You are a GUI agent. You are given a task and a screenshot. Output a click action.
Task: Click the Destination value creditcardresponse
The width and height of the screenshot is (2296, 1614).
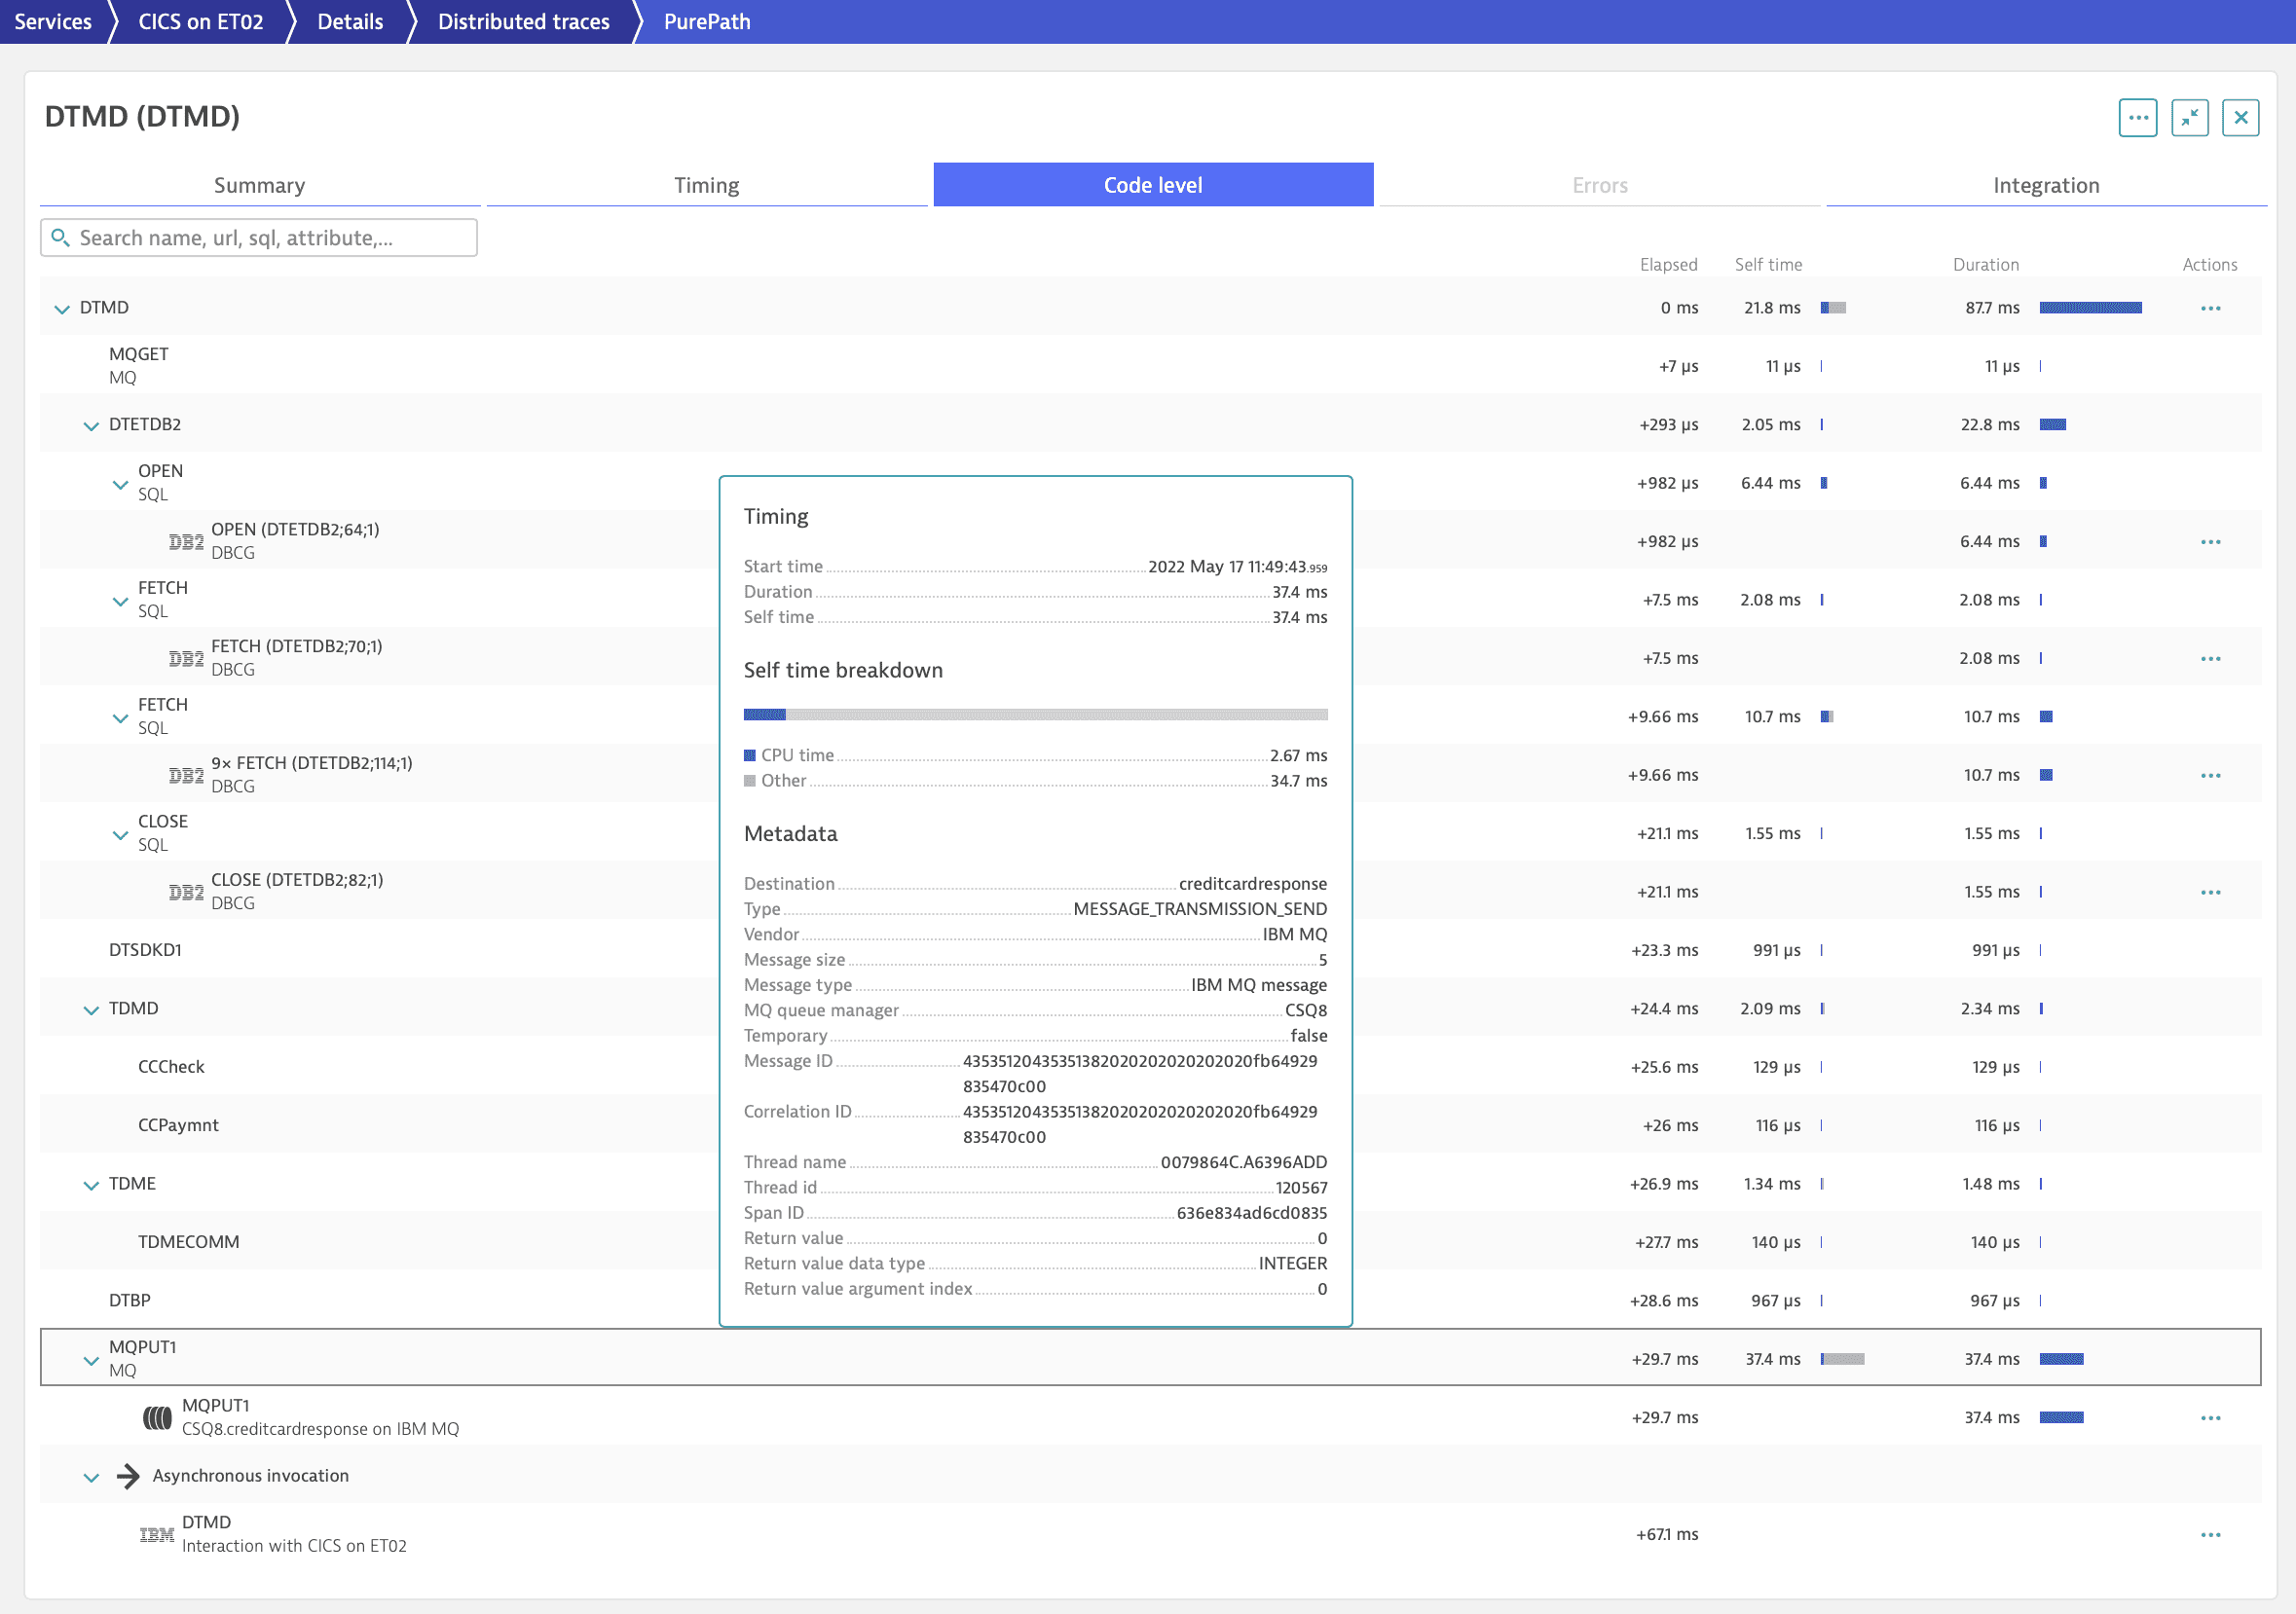click(x=1253, y=884)
